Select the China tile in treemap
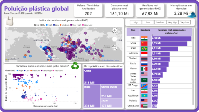 (x=103, y=76)
